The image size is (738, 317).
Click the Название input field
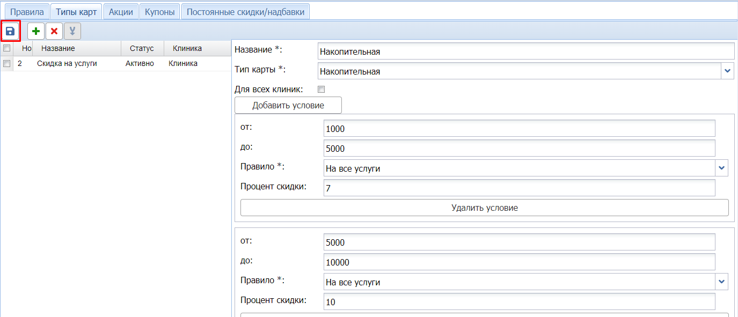[525, 51]
